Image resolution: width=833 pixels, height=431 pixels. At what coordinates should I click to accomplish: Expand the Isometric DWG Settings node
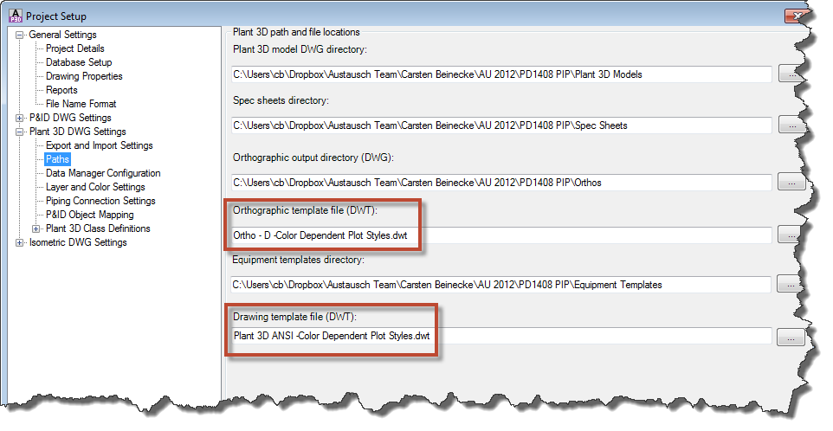click(20, 242)
